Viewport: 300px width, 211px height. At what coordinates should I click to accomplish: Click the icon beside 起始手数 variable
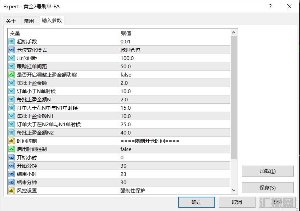pos(12,42)
